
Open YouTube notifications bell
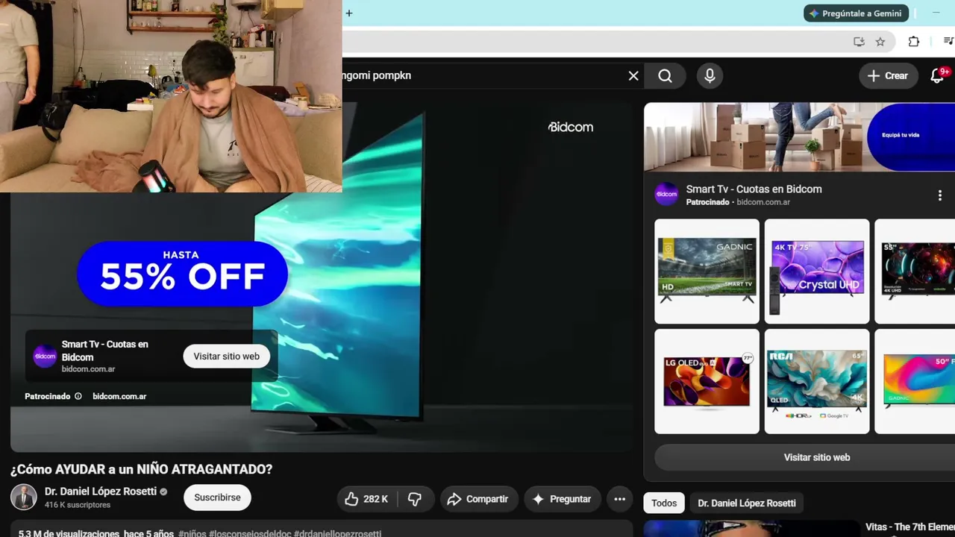938,75
